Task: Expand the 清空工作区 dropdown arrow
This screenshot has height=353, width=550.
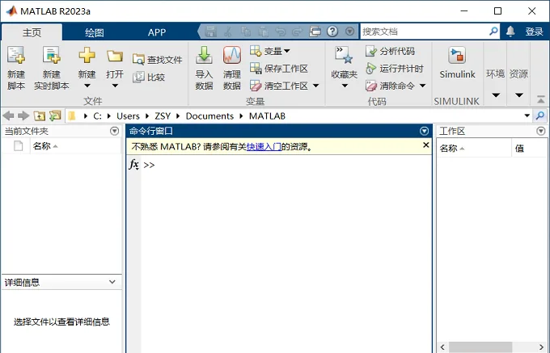Action: point(315,86)
